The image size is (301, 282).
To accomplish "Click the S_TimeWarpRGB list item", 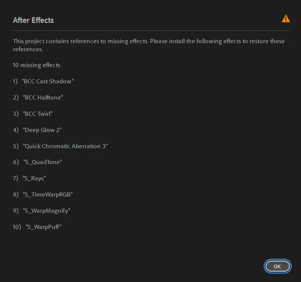I will (48, 195).
